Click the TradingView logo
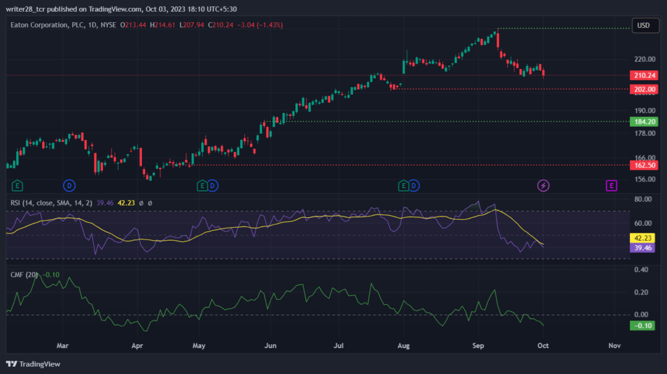 click(x=33, y=364)
